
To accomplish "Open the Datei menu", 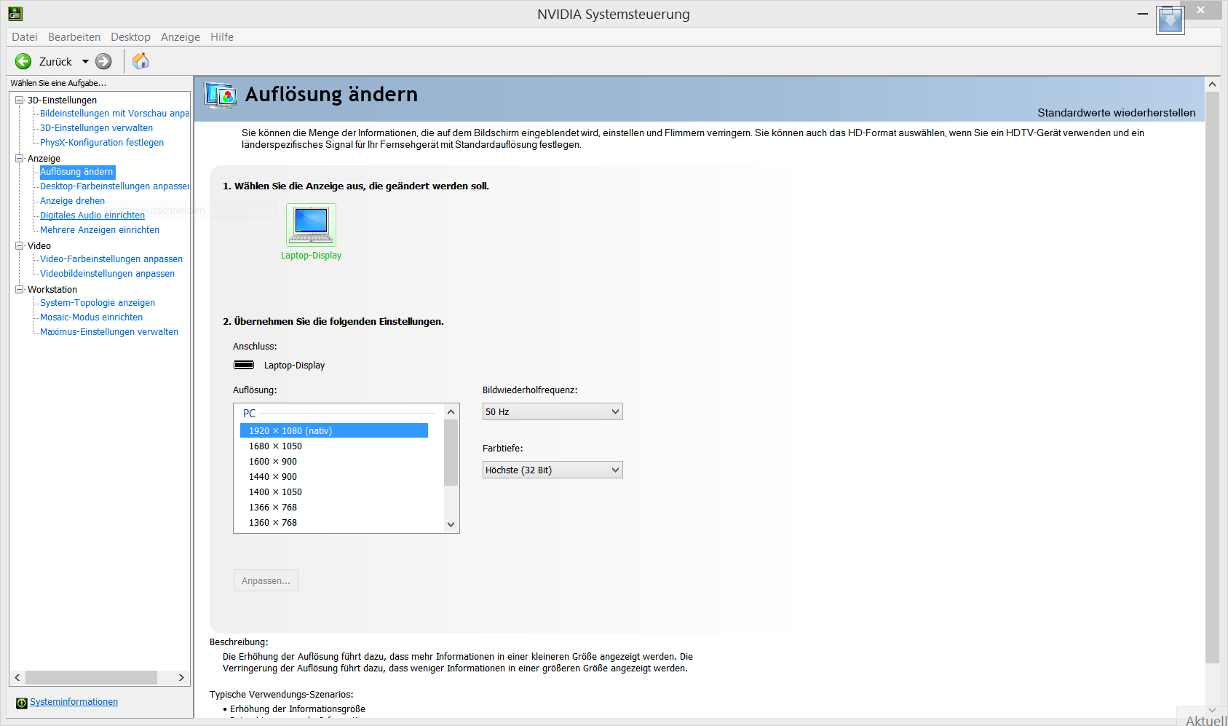I will tap(25, 37).
